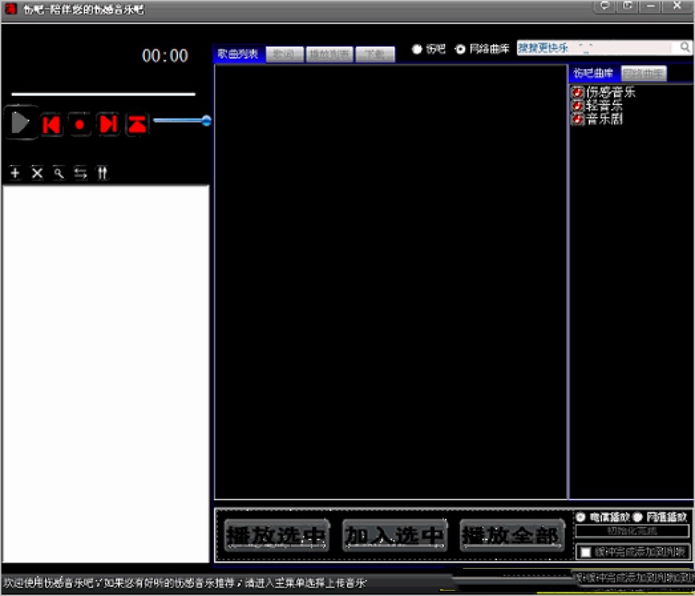Select 伤感音乐 category text

click(611, 92)
